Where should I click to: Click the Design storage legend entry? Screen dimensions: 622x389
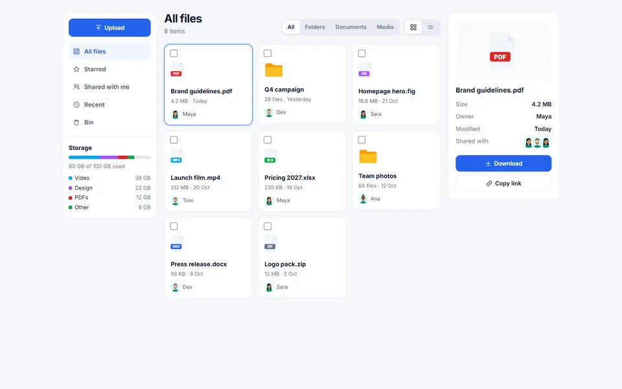(109, 188)
